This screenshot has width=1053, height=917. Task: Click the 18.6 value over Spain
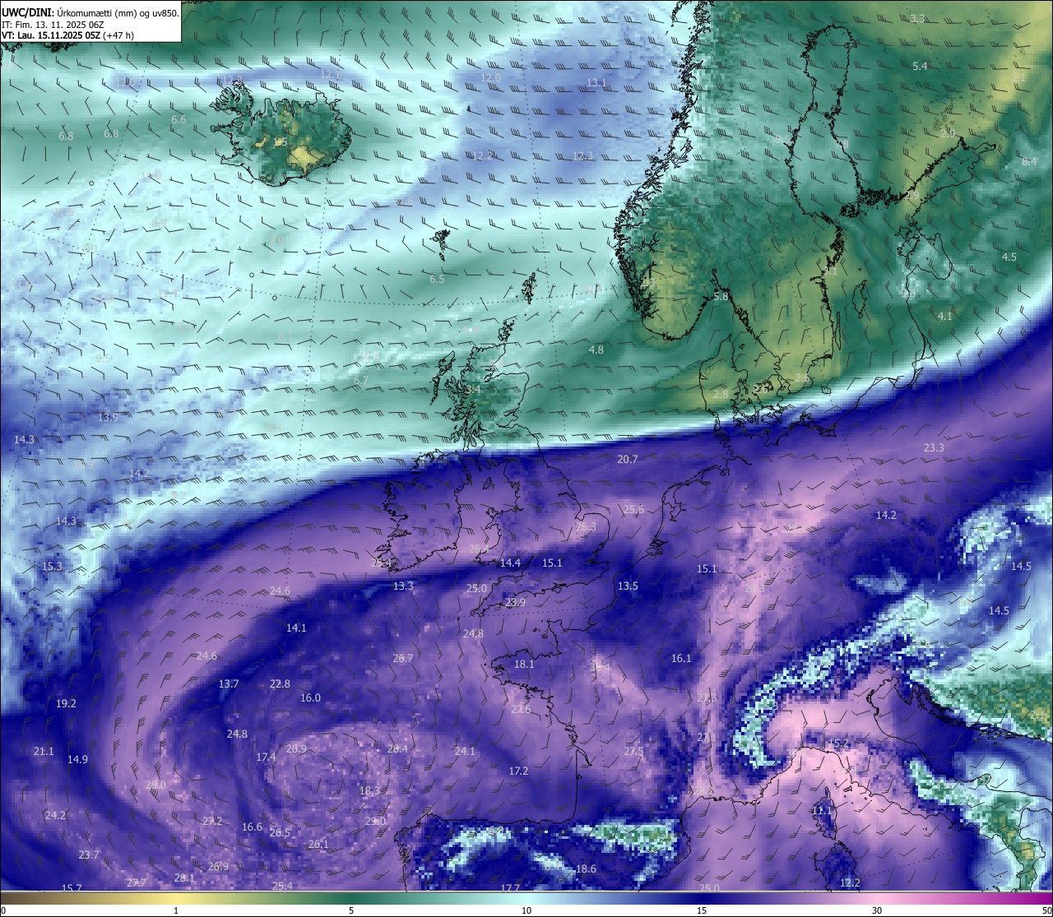coord(586,868)
